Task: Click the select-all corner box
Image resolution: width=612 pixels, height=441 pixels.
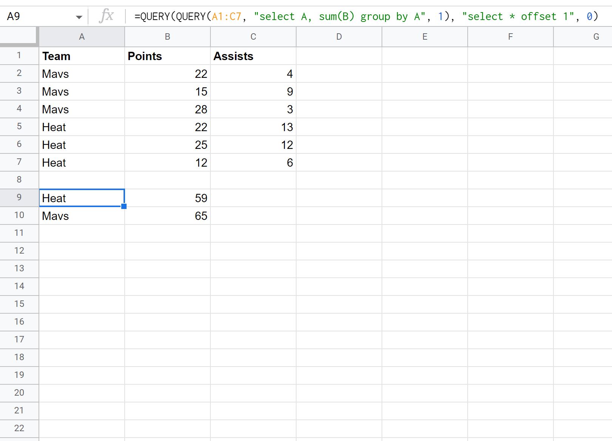Action: point(19,37)
